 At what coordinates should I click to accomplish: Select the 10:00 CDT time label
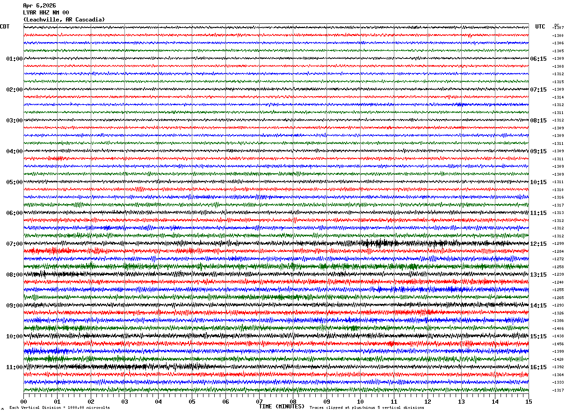point(15,336)
